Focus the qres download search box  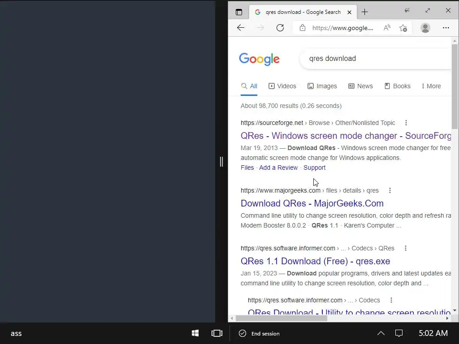tap(376, 59)
